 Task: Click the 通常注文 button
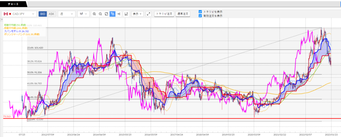point(182,14)
